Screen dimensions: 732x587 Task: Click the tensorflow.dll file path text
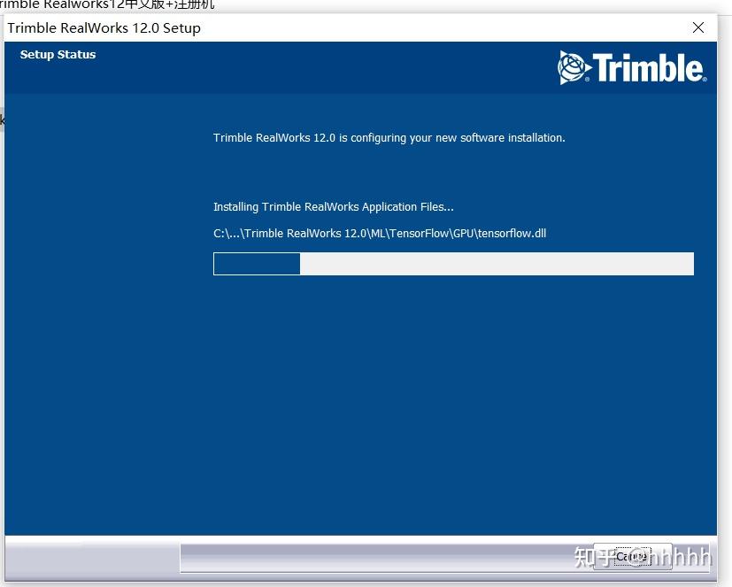[x=379, y=233]
